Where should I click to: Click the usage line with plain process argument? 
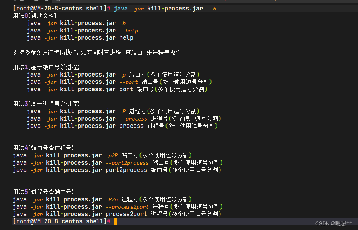click(x=122, y=126)
